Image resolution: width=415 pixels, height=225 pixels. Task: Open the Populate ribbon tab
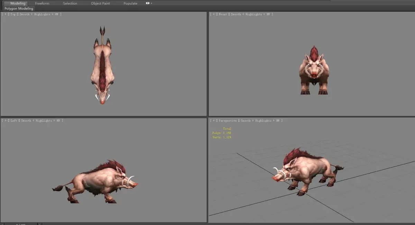click(x=130, y=3)
